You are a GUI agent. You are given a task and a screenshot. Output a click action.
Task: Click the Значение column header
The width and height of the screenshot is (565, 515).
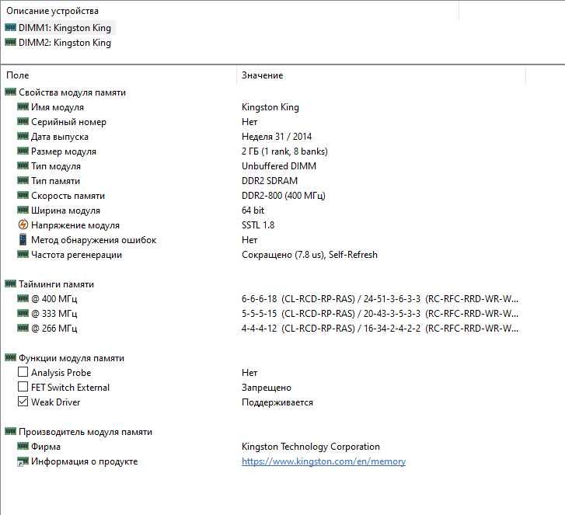point(263,75)
